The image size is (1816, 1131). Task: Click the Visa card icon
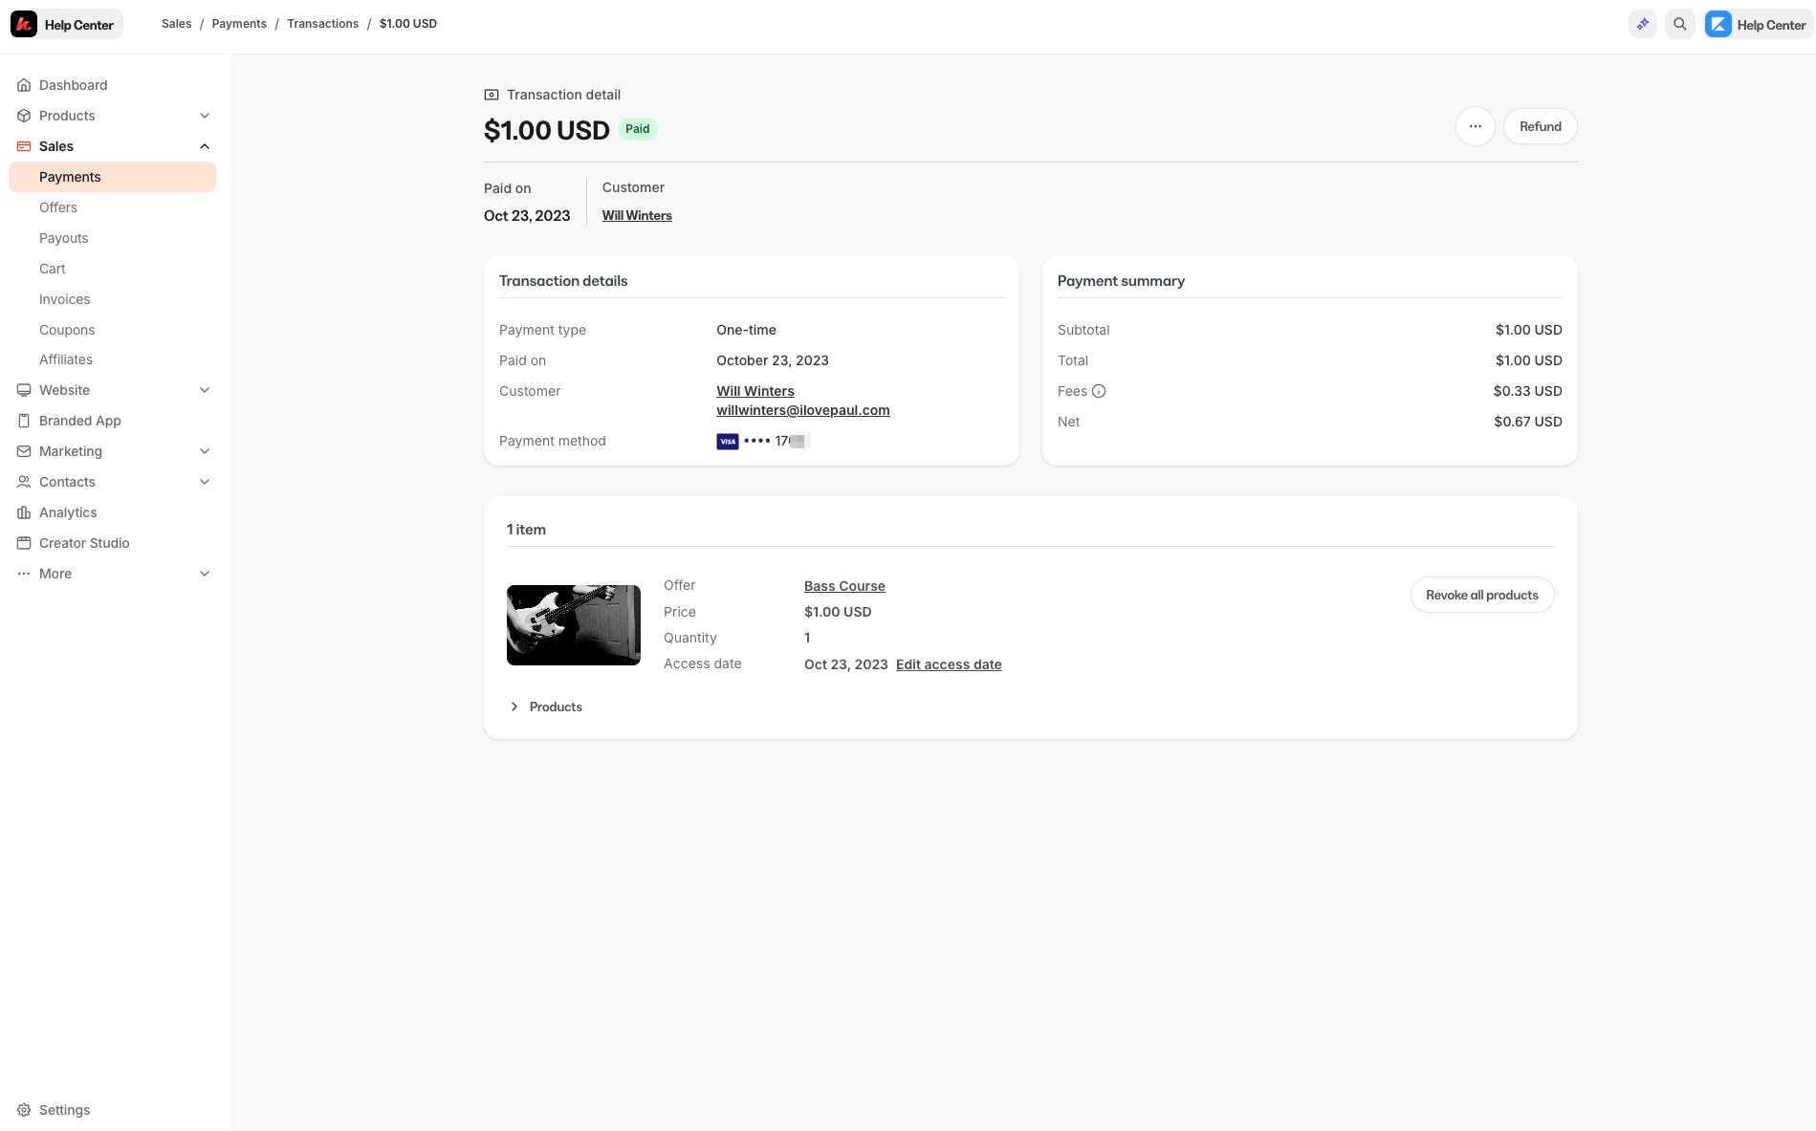728,442
